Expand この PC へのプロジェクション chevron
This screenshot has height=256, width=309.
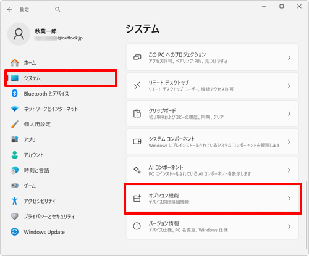289,57
